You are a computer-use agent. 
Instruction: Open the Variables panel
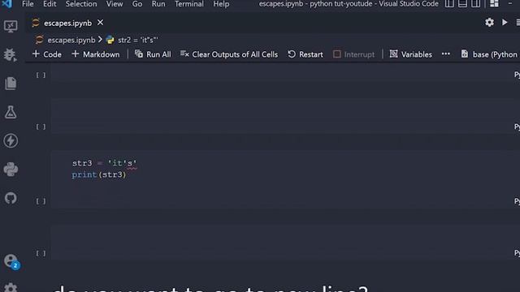pyautogui.click(x=411, y=54)
